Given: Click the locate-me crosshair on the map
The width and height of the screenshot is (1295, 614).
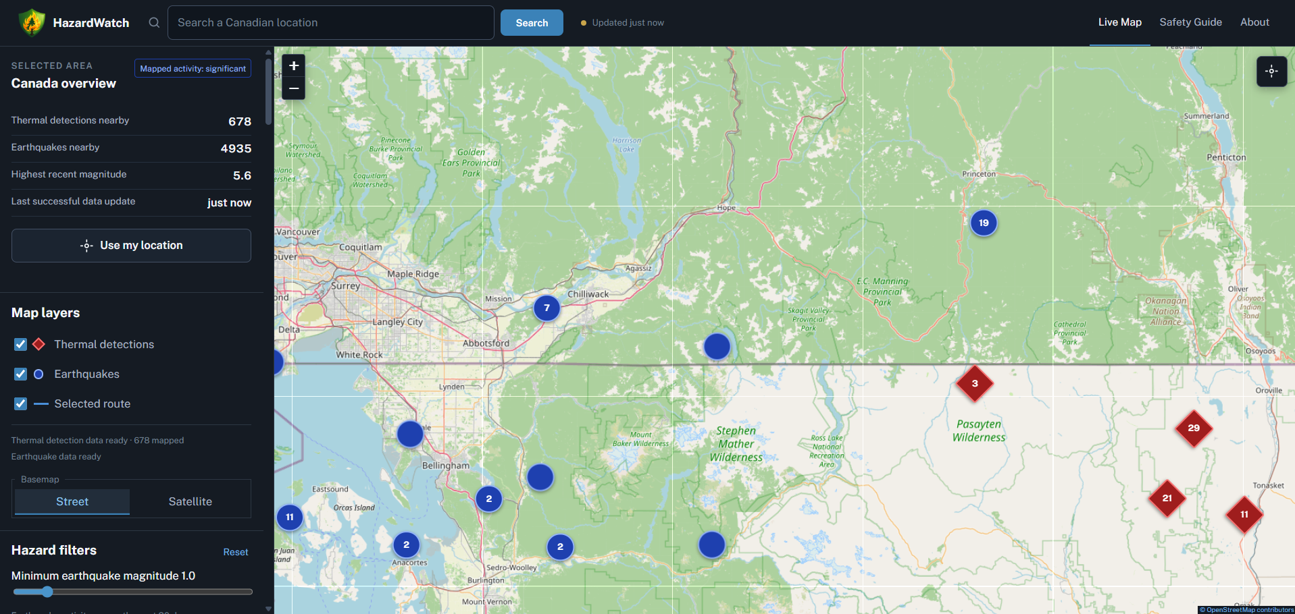Looking at the screenshot, I should pyautogui.click(x=1271, y=71).
